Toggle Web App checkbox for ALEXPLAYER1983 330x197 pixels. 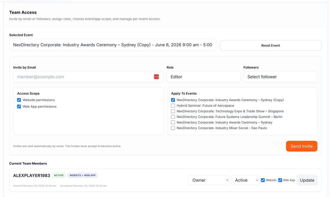pyautogui.click(x=280, y=180)
